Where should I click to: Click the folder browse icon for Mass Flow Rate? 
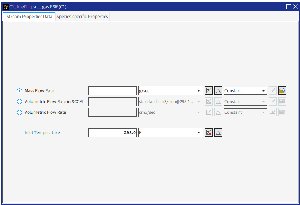point(282,91)
